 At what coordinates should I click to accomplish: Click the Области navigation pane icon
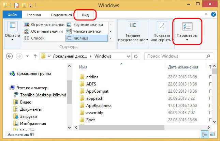click(x=13, y=27)
